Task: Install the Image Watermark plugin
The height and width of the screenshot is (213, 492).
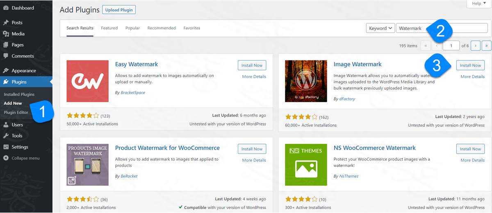Action: pos(470,65)
